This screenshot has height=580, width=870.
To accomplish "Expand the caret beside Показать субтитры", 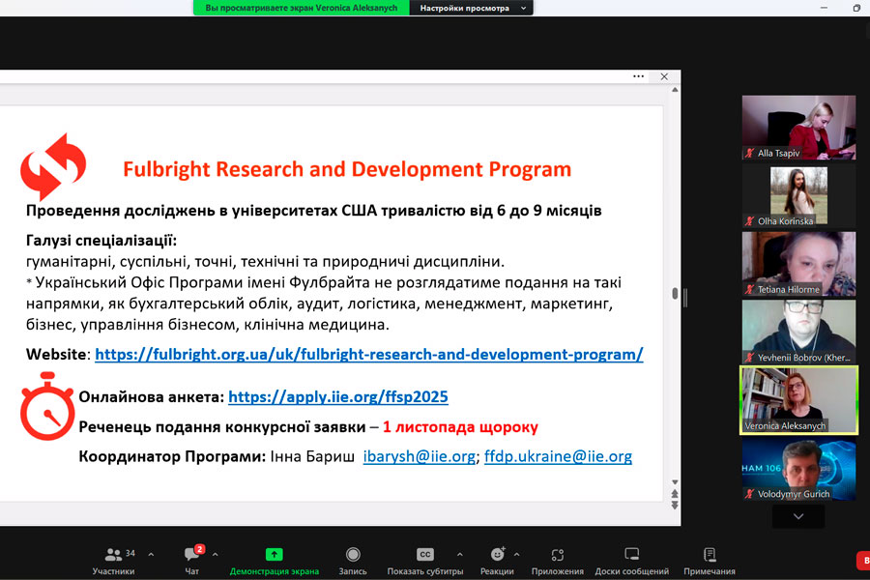I will 459,555.
